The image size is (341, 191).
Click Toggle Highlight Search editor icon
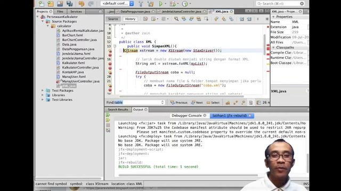click(x=199, y=19)
